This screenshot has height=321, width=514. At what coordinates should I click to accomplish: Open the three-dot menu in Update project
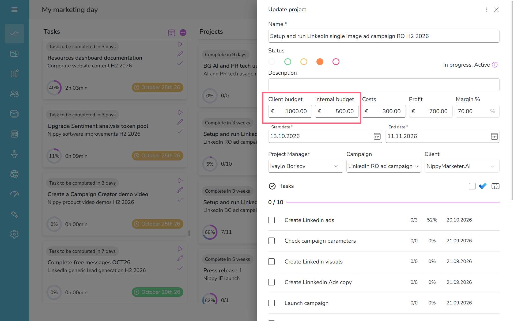[486, 10]
